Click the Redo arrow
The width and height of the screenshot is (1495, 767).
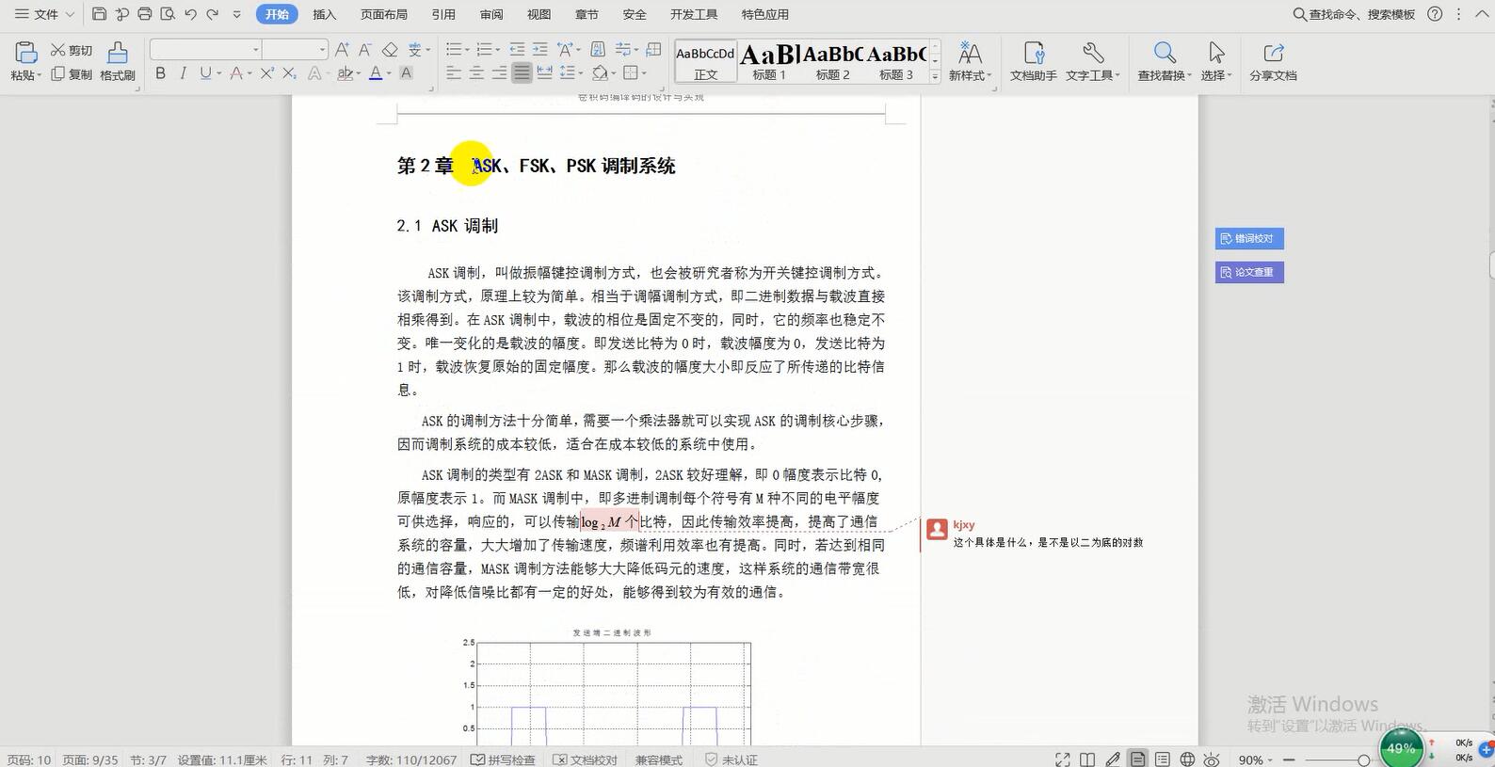click(213, 14)
